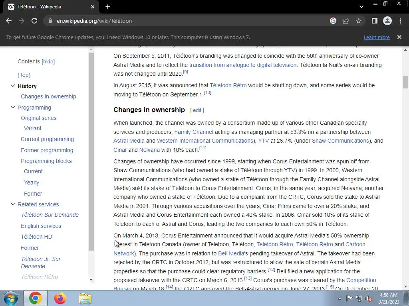This screenshot has width=409, height=306.
Task: Open the Télétoon Rétro link in August 2015 paragraph
Action: [228, 85]
